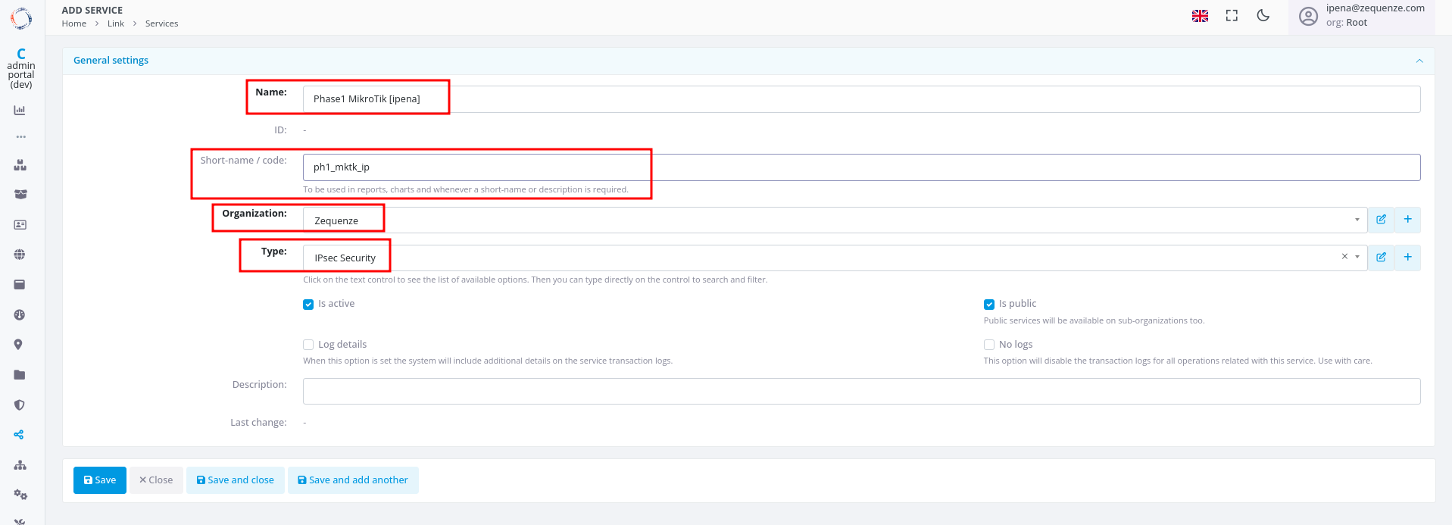The width and height of the screenshot is (1452, 525).
Task: Toggle the Is public checkbox
Action: 988,305
